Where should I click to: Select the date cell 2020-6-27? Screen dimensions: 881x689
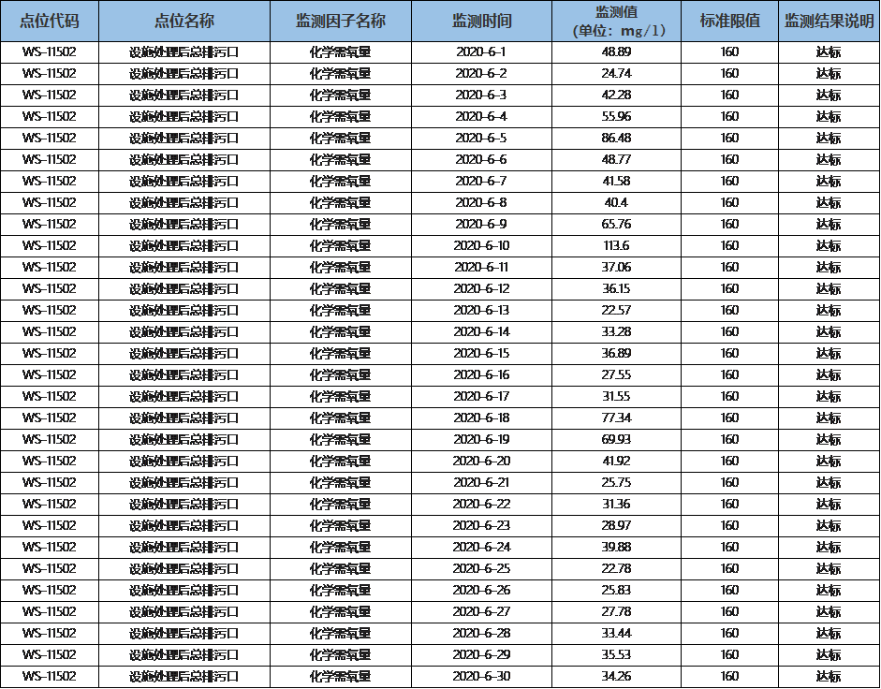[x=481, y=611]
